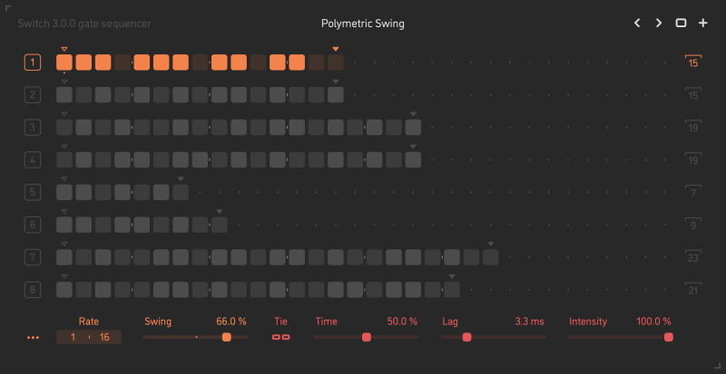Select pattern slot 5
726x374 pixels.
pos(33,192)
